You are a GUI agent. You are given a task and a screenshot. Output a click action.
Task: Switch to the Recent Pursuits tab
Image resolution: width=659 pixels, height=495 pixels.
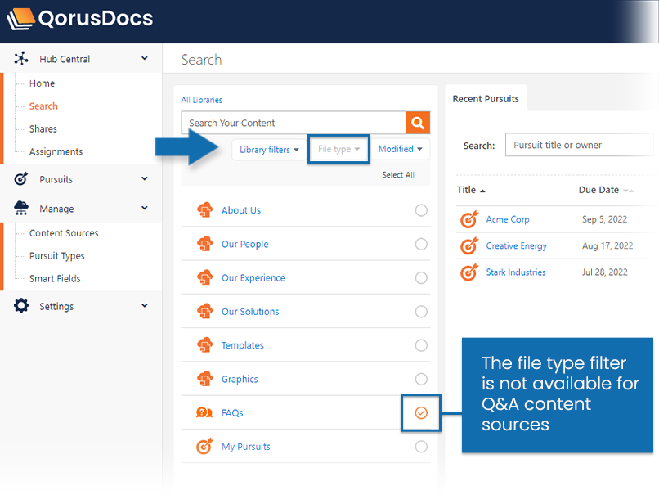[486, 99]
